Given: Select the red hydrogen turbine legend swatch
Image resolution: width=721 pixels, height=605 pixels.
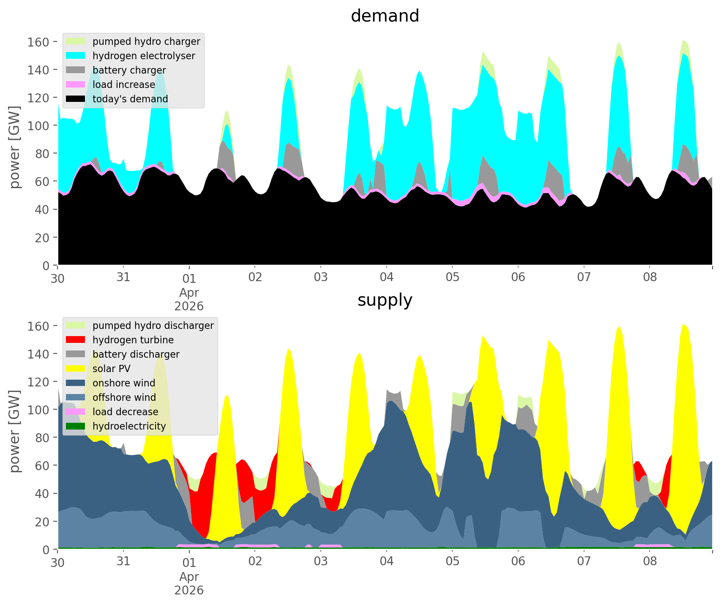Looking at the screenshot, I should 76,340.
